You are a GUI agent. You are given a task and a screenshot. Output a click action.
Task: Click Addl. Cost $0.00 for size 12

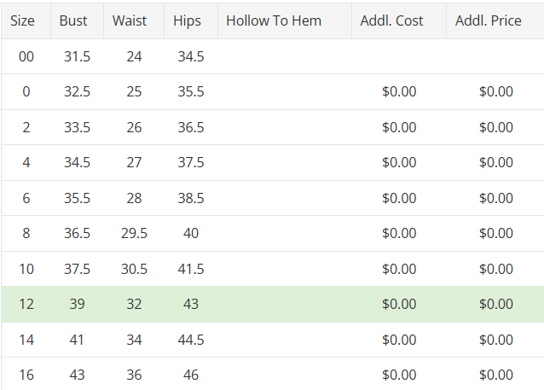(399, 304)
